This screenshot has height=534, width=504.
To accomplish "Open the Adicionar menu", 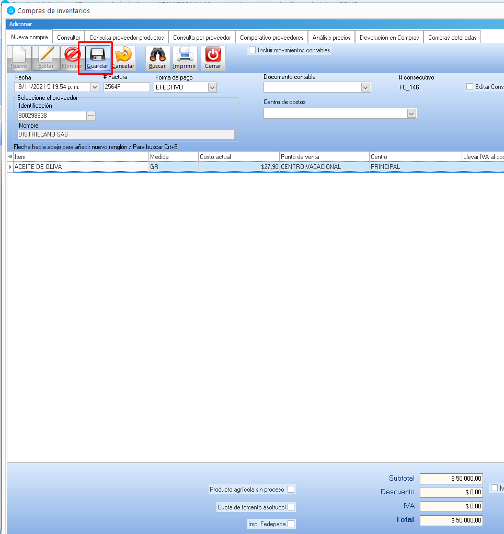I will coord(20,25).
